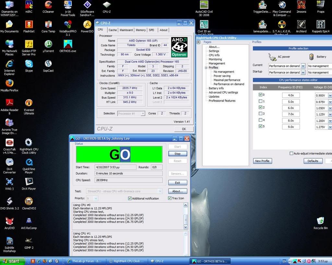Open the 2moons game shortcut
Image resolution: width=332 pixels, height=265 pixels.
click(x=301, y=6)
